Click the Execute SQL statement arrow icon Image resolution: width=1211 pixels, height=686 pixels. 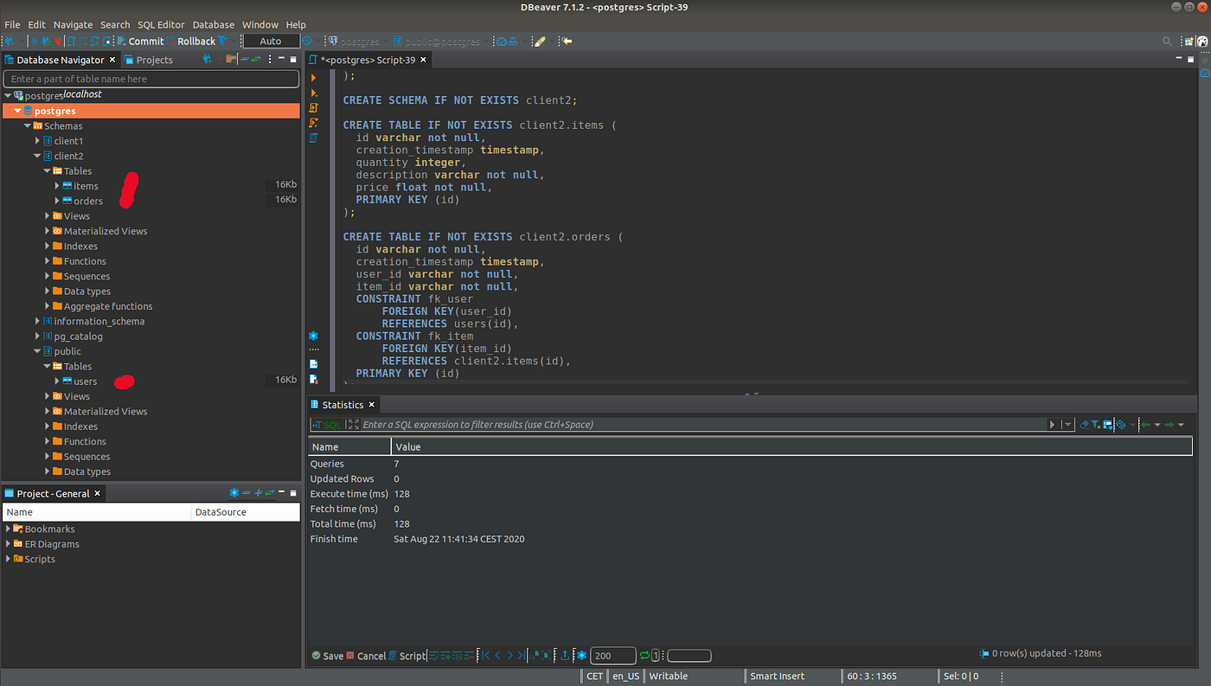pos(313,78)
